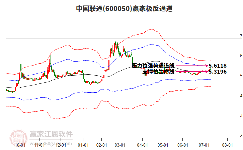Click the price axis label 4
Viewport: 243px width, 150px height.
[241, 96]
